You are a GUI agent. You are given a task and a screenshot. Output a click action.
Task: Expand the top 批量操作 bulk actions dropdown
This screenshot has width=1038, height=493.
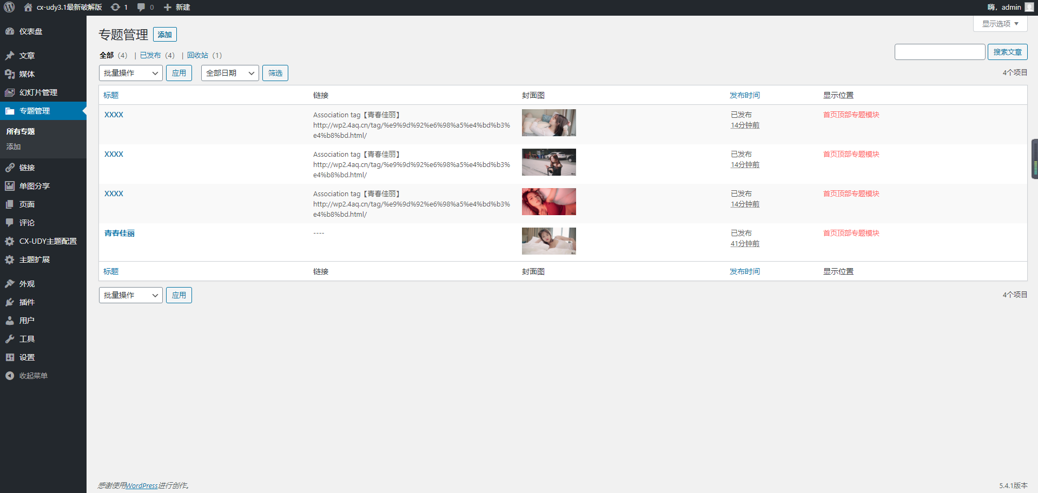point(131,73)
